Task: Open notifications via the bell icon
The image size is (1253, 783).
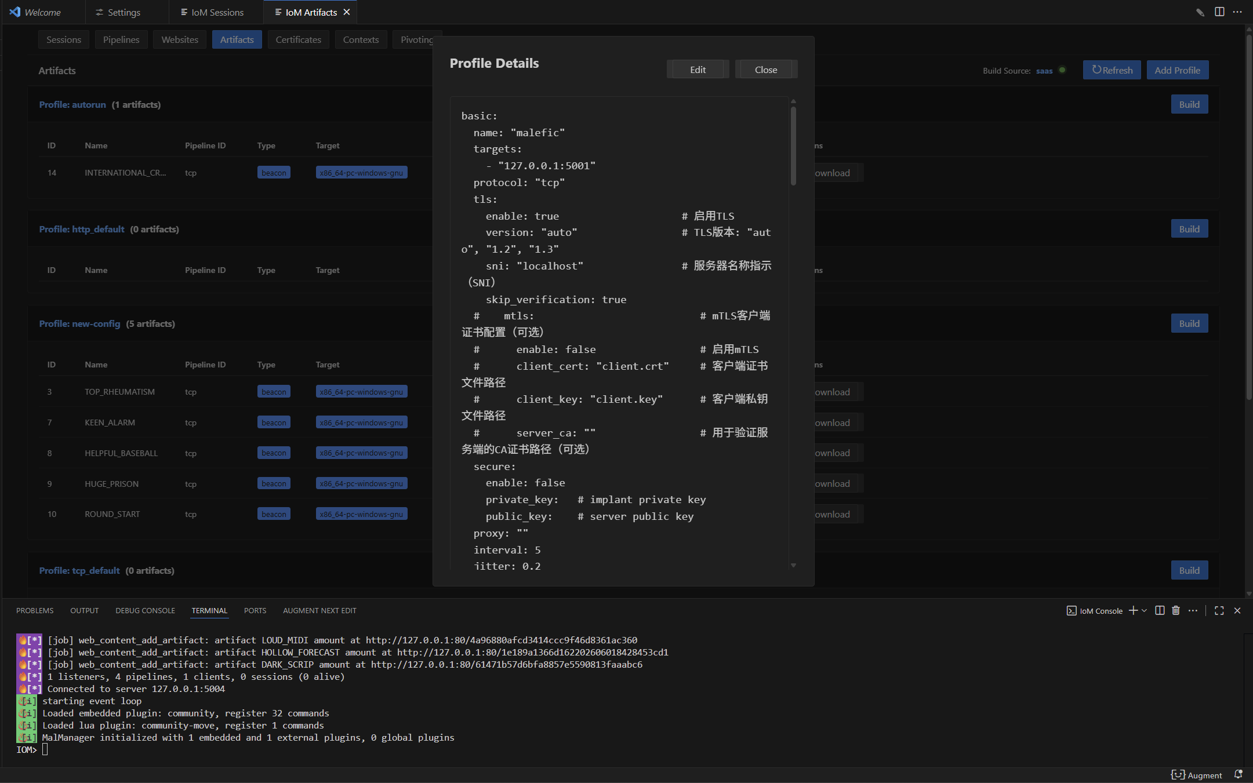Action: (1239, 774)
